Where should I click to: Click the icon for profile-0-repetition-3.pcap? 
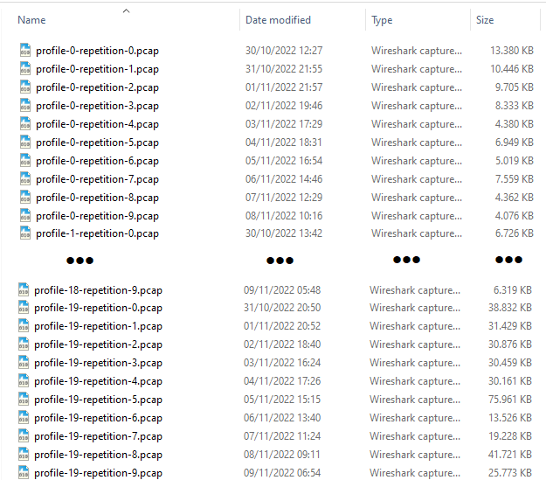(x=25, y=105)
